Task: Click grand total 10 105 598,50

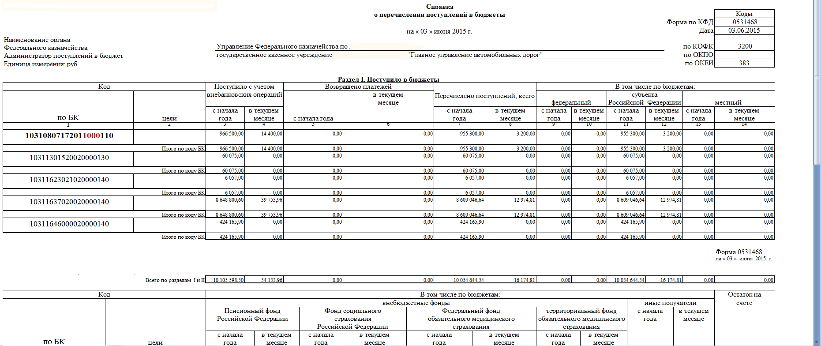Action: click(229, 280)
